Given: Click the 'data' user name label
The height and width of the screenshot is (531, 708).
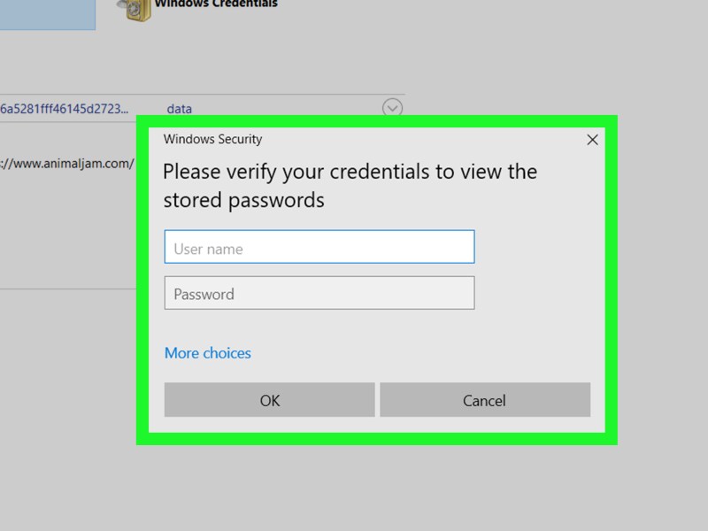Looking at the screenshot, I should pyautogui.click(x=180, y=109).
